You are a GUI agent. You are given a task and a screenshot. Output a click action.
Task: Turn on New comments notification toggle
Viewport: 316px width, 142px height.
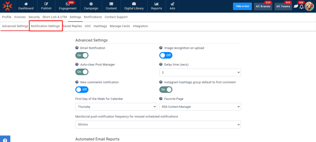tap(82, 89)
